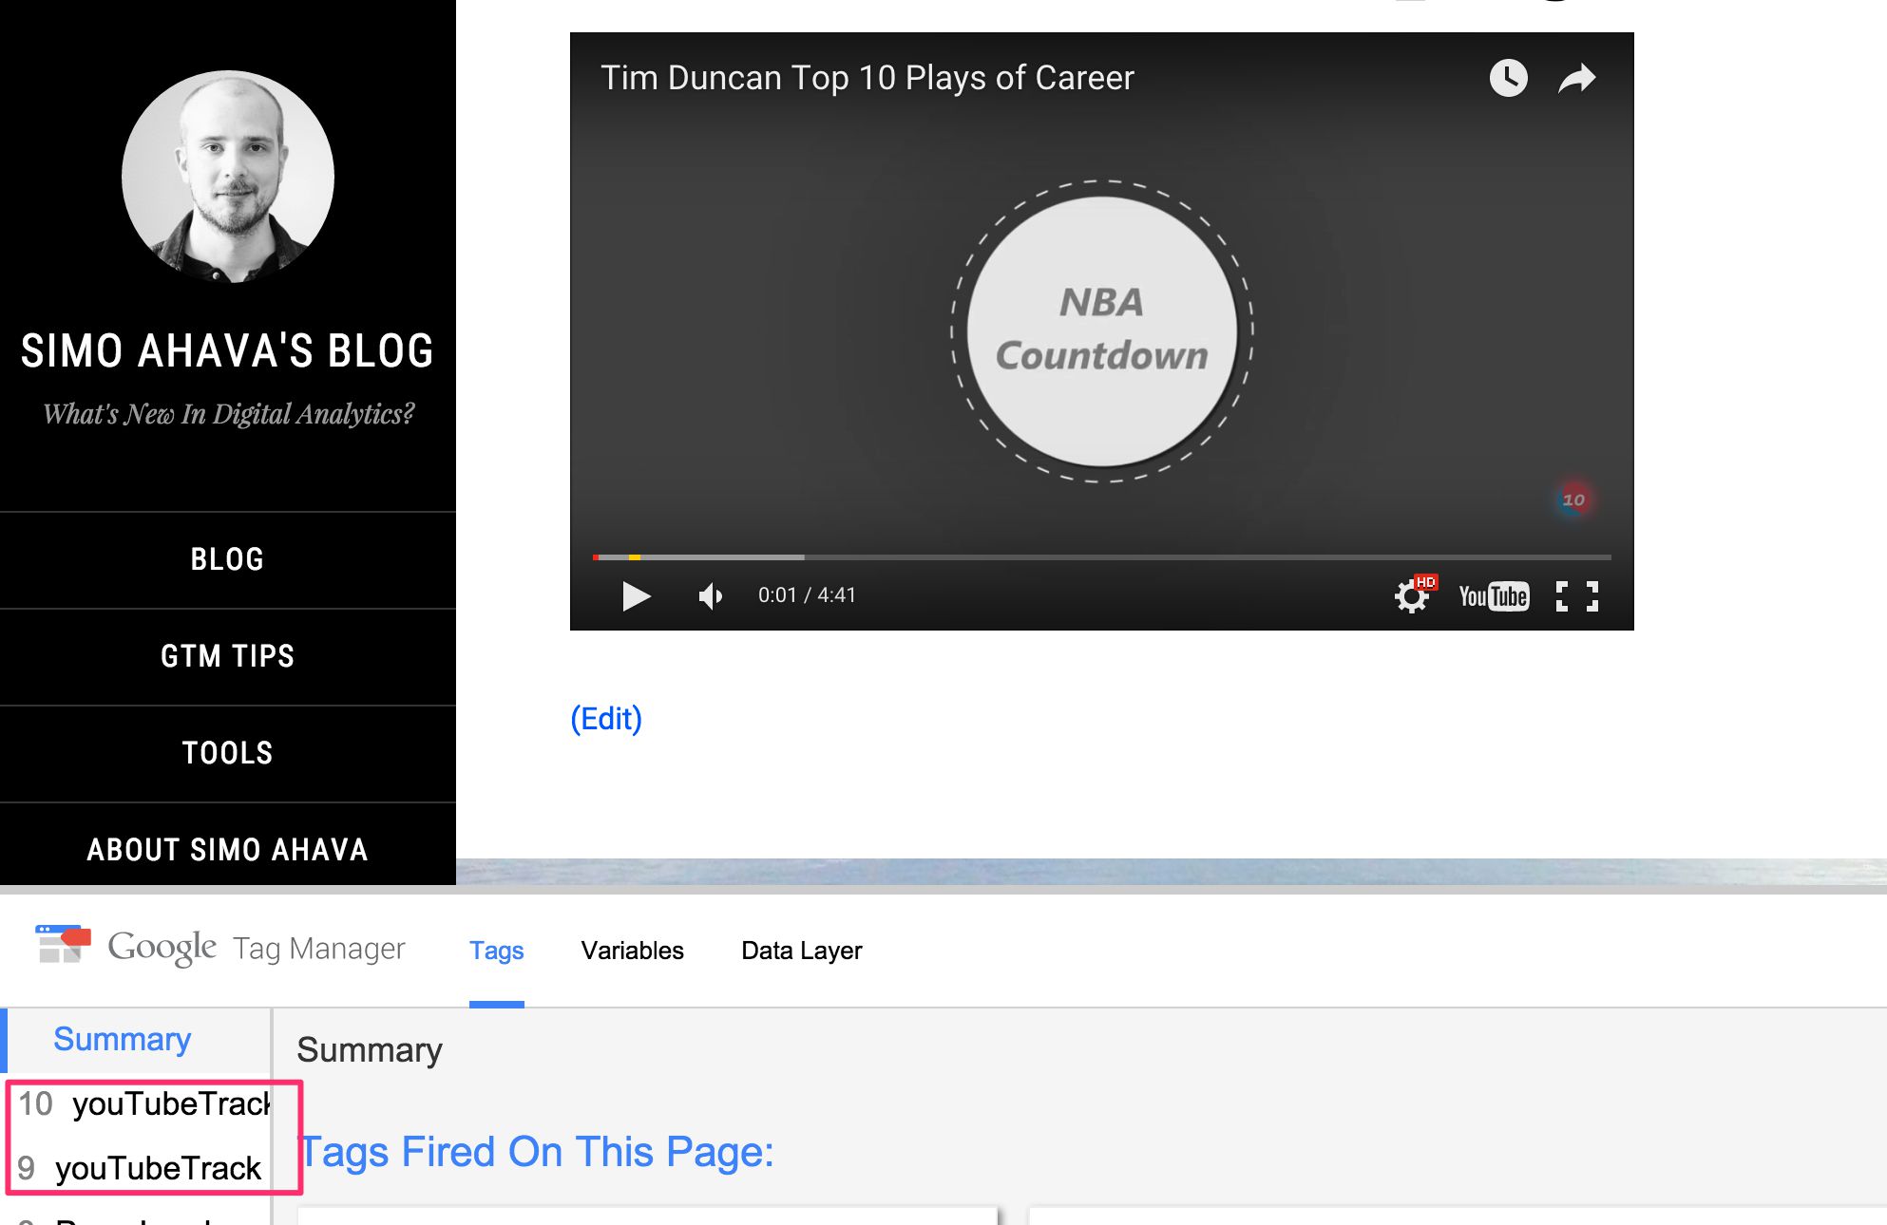Seek along the video progress bar
The image size is (1887, 1225).
tap(1102, 557)
